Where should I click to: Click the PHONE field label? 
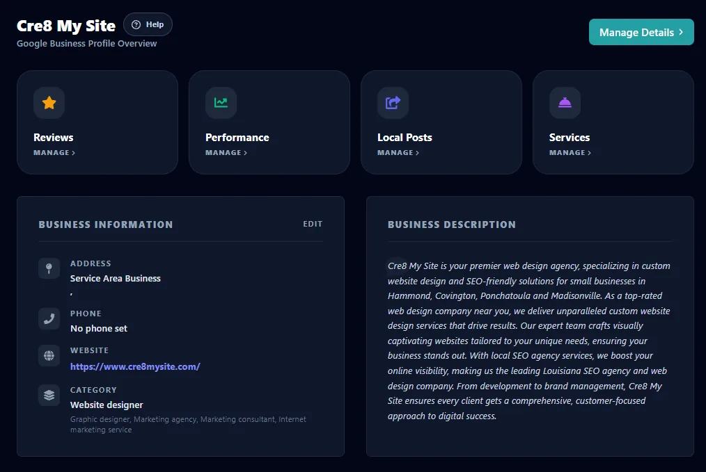click(x=86, y=314)
